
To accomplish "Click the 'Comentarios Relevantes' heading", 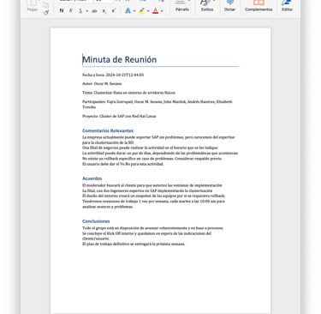I will pos(108,130).
